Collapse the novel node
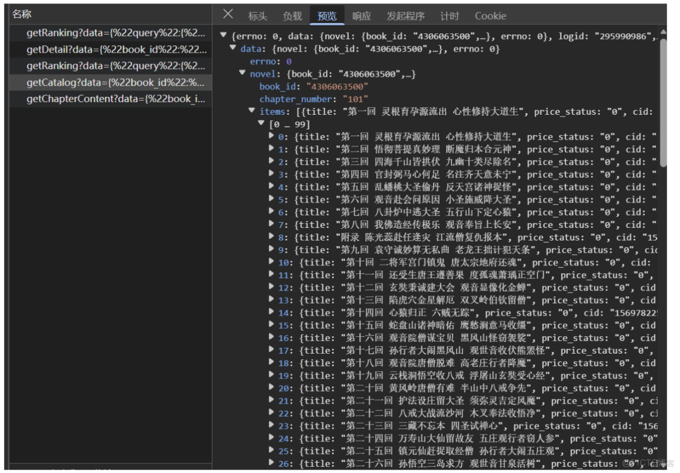Screen dimensions: 680x473 tap(242, 73)
